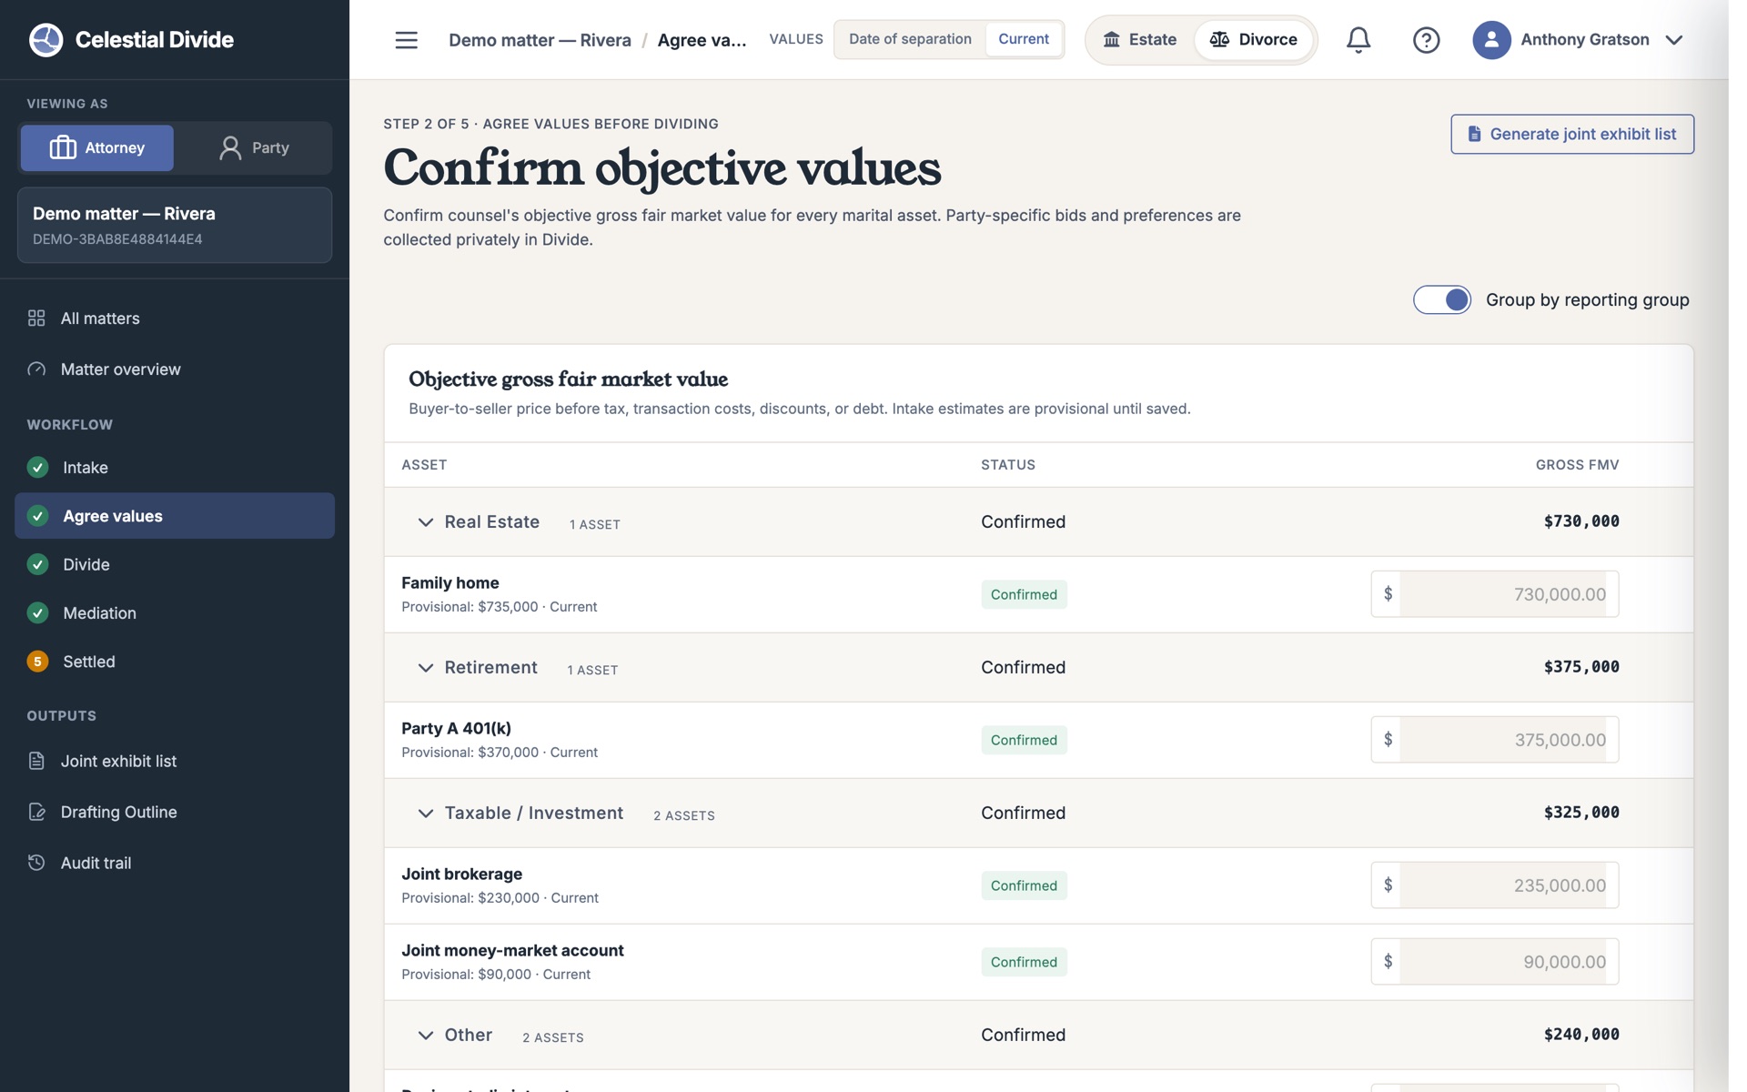Click Family home gross FMV field
This screenshot has width=1747, height=1092.
click(x=1495, y=594)
